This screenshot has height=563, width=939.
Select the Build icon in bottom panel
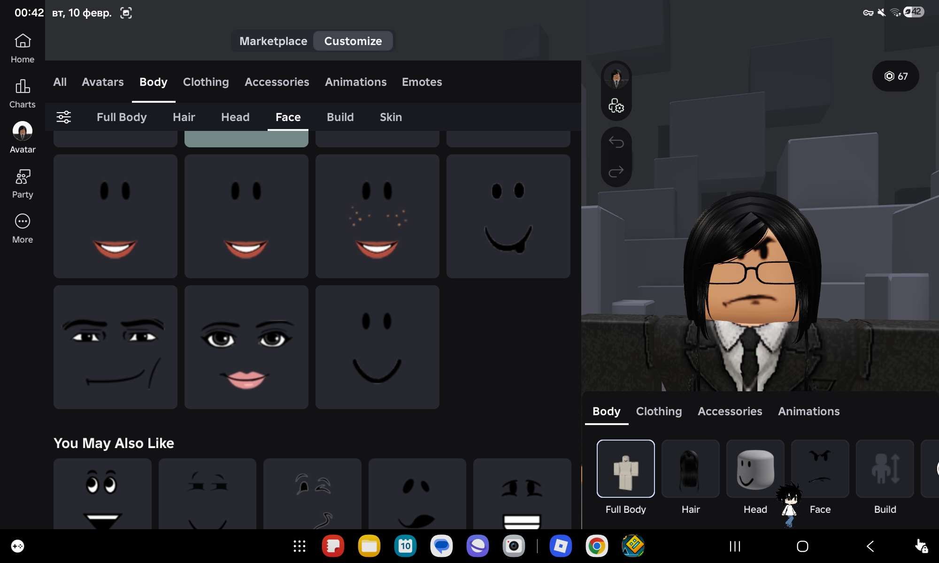click(x=885, y=469)
